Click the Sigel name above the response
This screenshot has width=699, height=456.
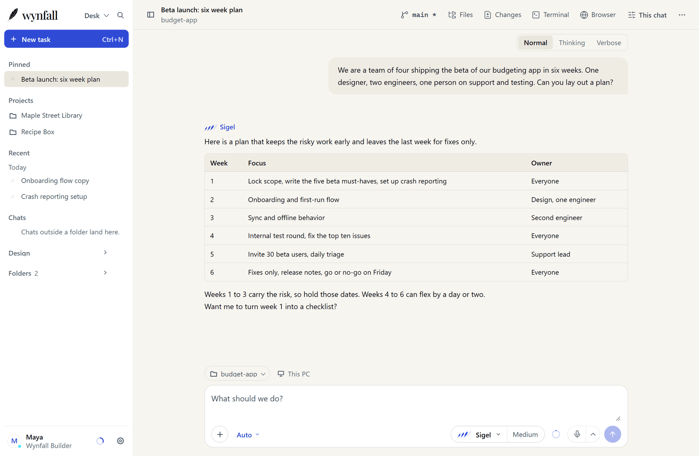pyautogui.click(x=227, y=127)
